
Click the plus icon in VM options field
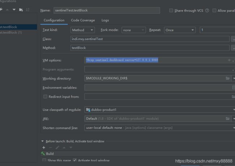coord(229,60)
